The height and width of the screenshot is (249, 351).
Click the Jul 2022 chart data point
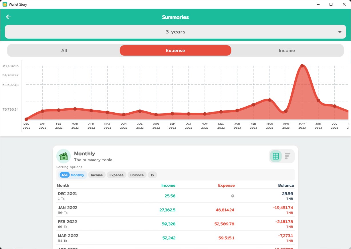[140, 111]
